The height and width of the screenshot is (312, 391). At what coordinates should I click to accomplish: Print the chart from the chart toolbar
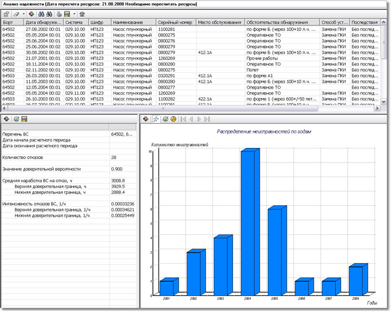(x=165, y=119)
